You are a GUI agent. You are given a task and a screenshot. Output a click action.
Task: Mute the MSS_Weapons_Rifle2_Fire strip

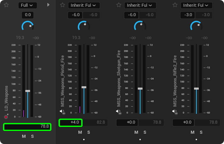(x=193, y=132)
